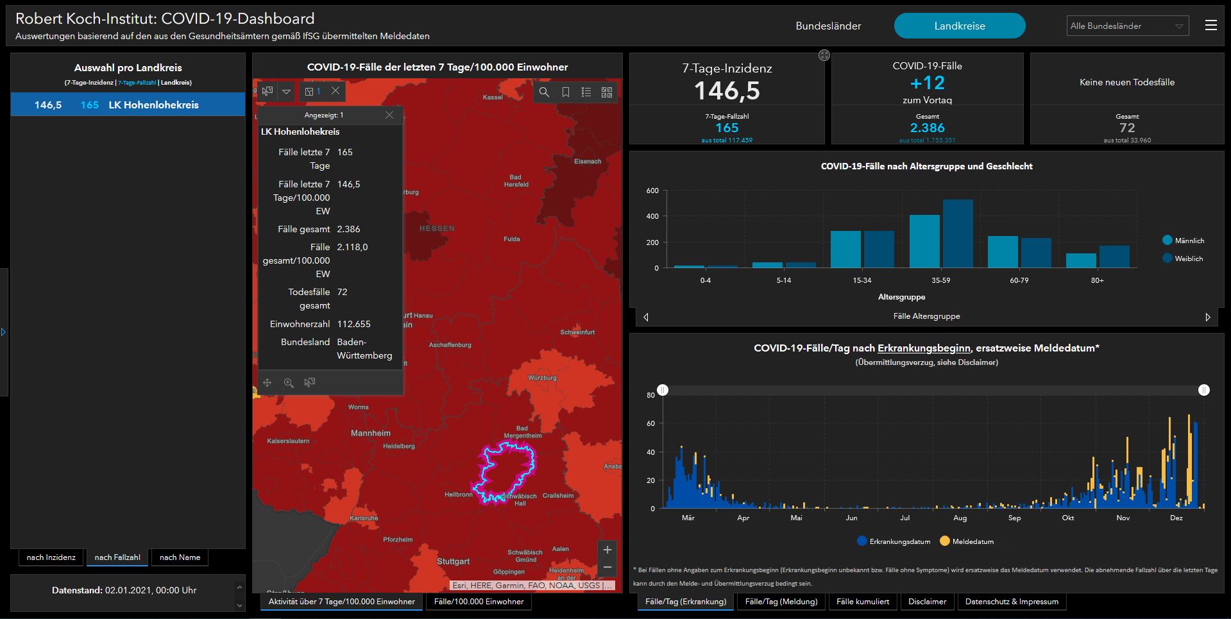Switch to Fälle kumuliert tab

tap(862, 602)
